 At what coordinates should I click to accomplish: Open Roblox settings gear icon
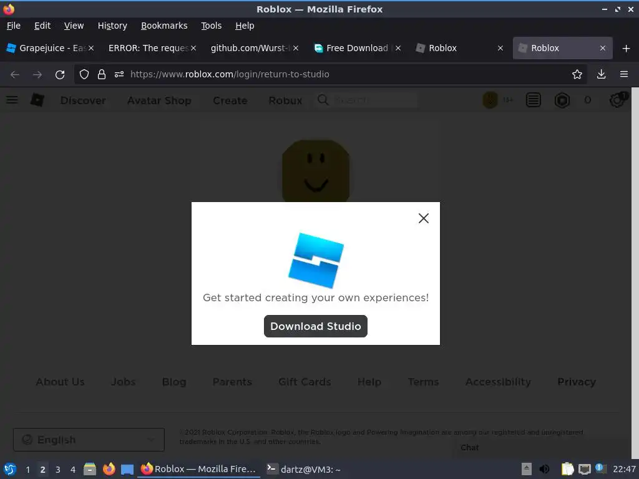coord(617,100)
